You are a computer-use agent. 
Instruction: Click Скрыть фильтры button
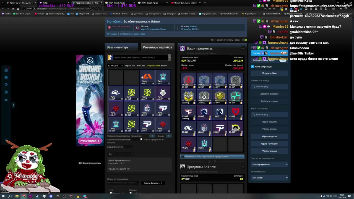[x=153, y=183]
